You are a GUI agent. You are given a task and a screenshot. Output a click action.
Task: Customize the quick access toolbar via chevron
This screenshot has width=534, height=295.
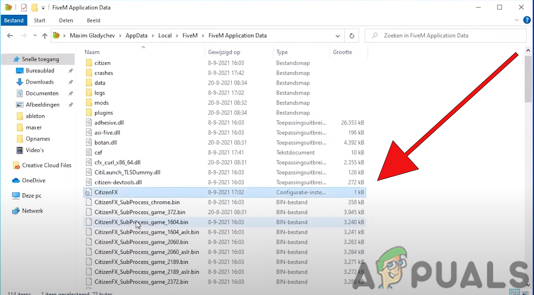pyautogui.click(x=43, y=7)
